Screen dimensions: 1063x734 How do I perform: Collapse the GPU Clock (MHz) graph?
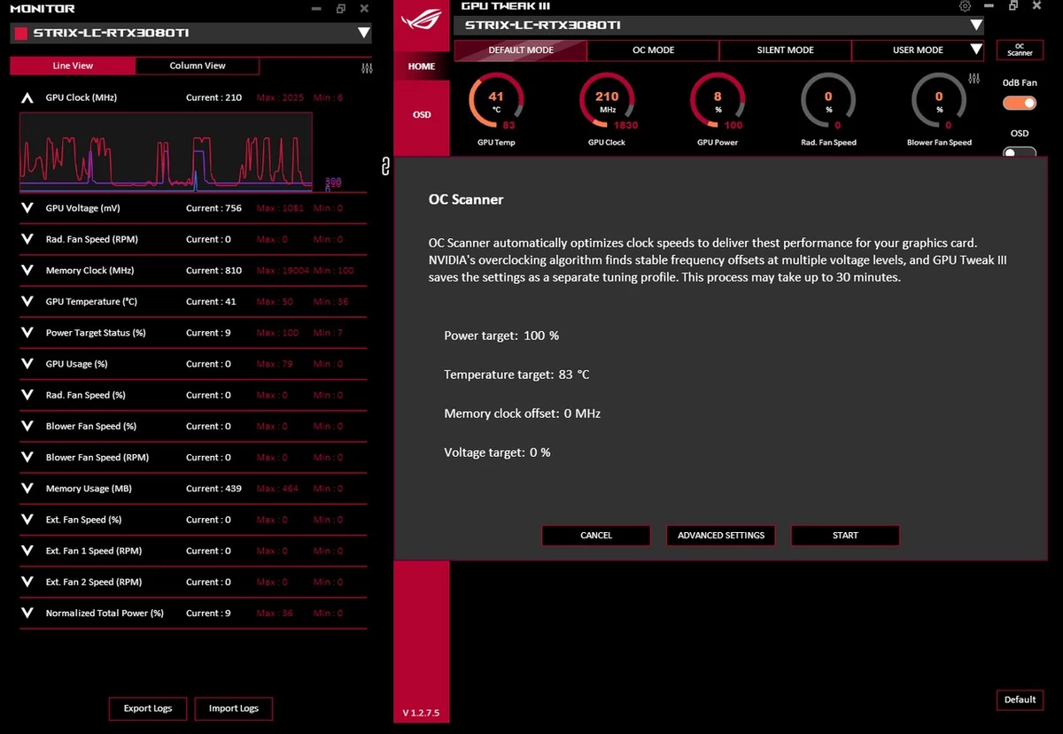[x=27, y=97]
